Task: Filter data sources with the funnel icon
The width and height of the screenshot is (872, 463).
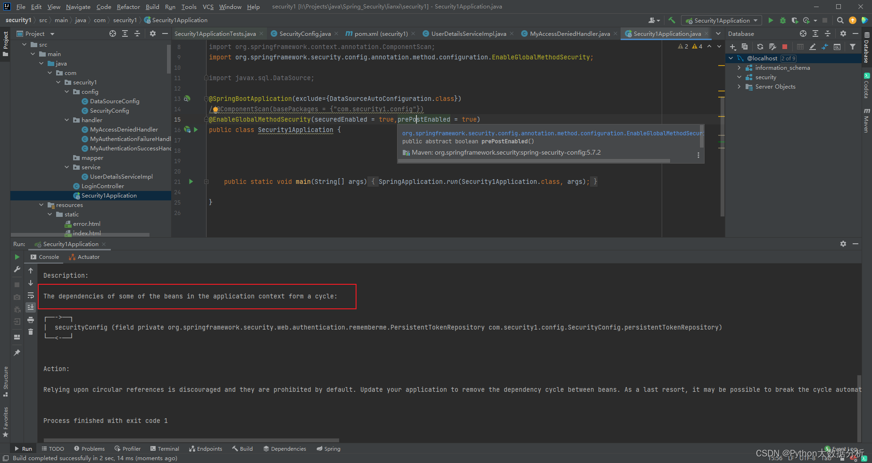Action: pyautogui.click(x=853, y=47)
